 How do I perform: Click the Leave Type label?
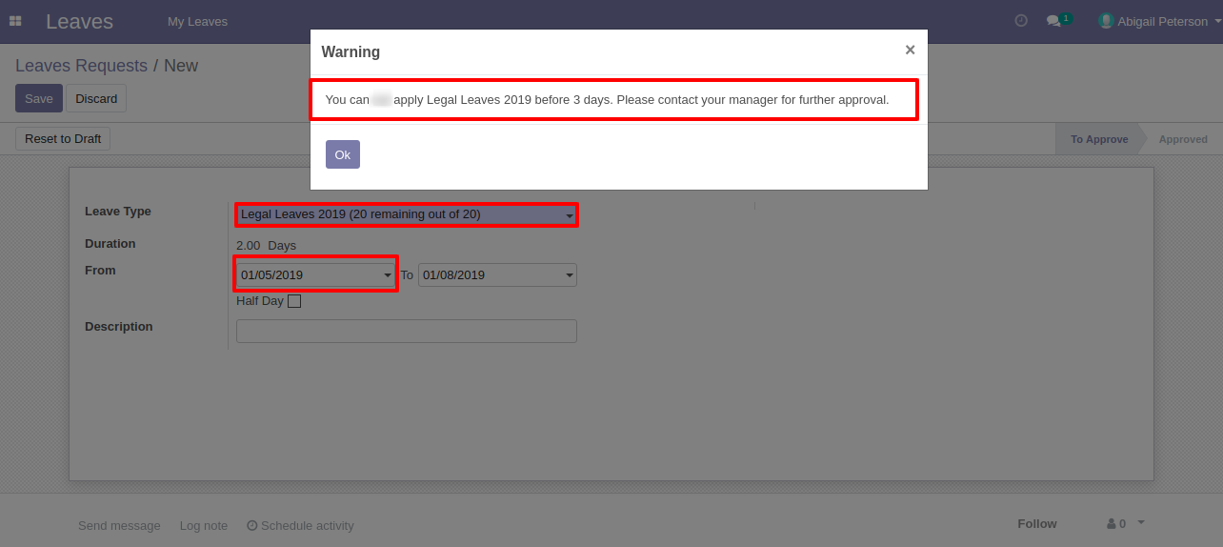(118, 212)
